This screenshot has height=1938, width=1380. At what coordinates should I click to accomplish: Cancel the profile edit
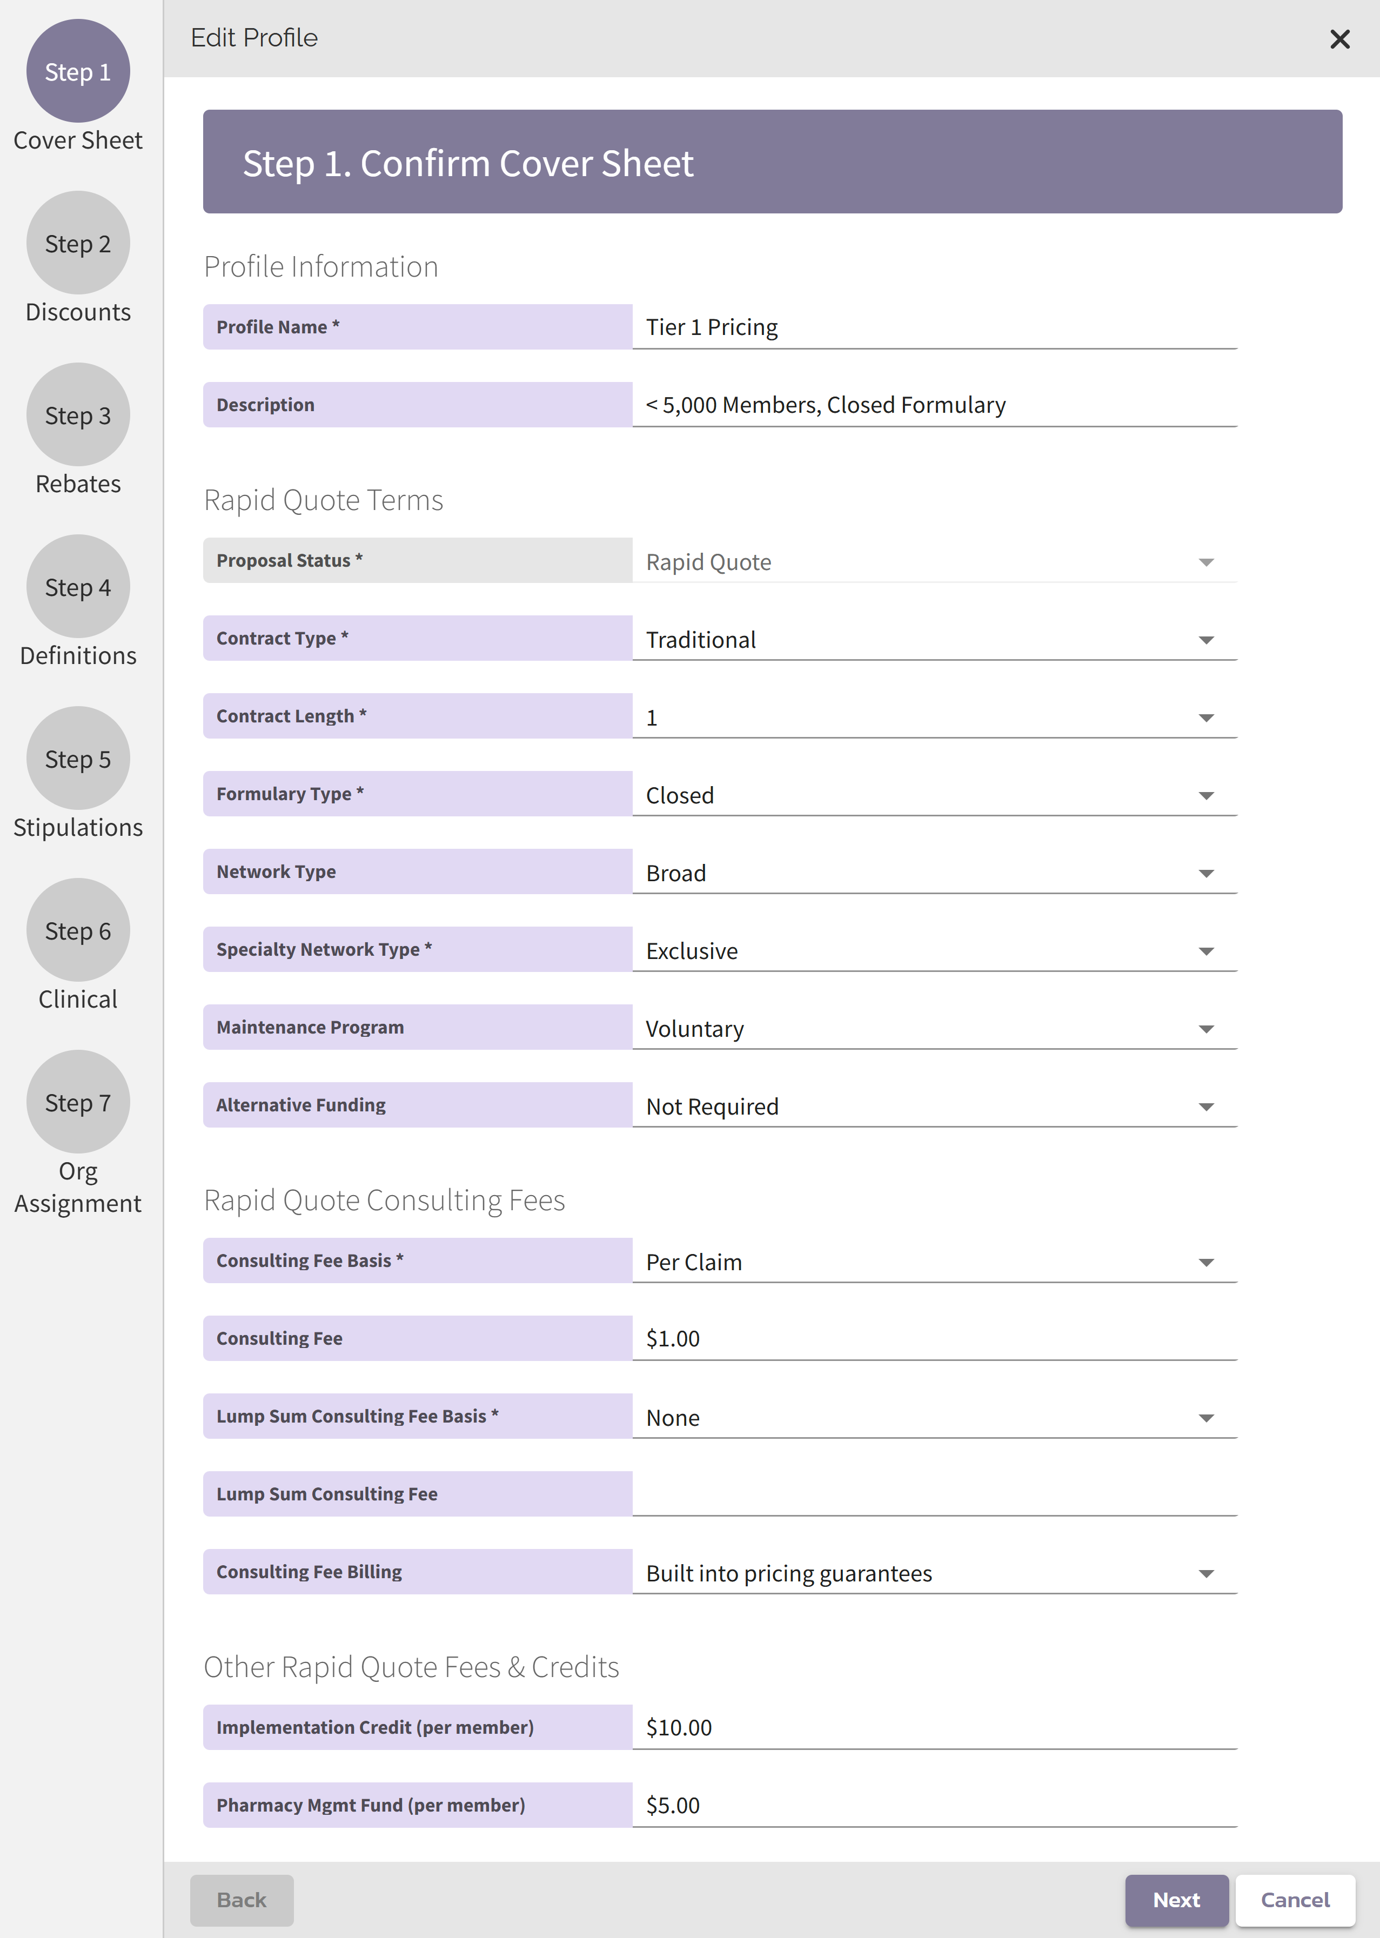[x=1294, y=1901]
